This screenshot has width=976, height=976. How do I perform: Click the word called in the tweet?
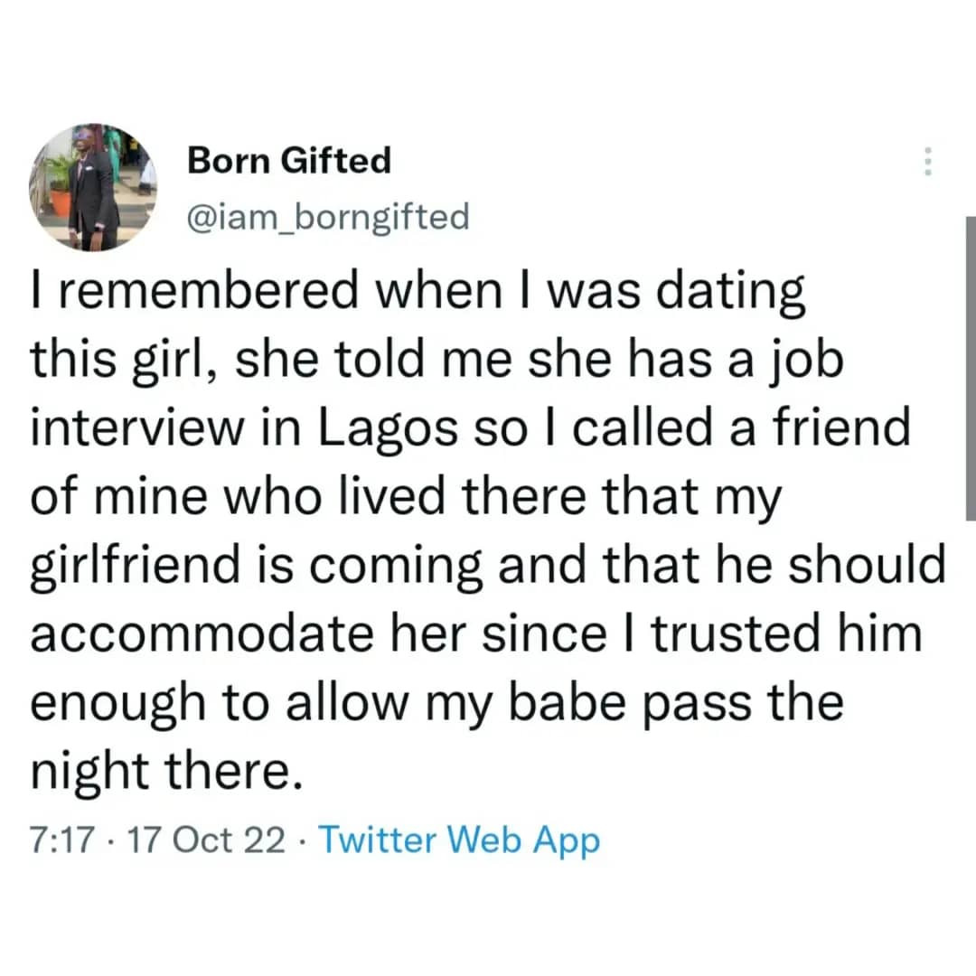(x=642, y=429)
